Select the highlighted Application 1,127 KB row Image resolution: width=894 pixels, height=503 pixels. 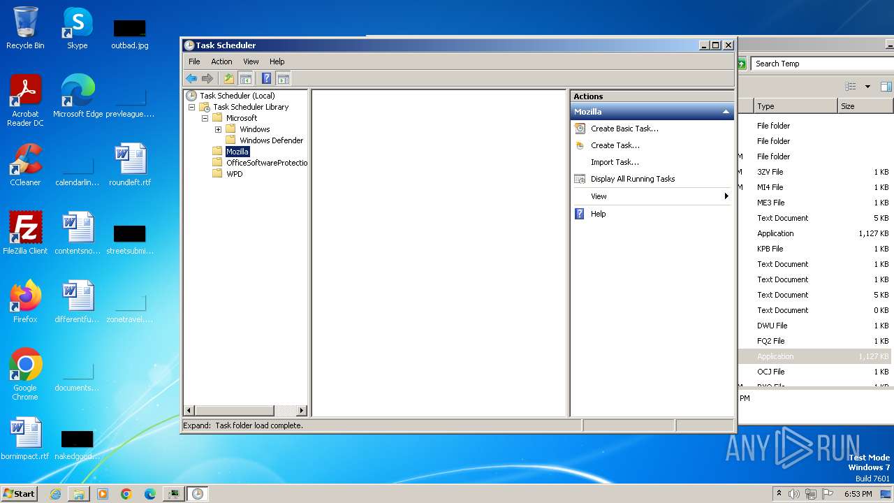tap(816, 356)
